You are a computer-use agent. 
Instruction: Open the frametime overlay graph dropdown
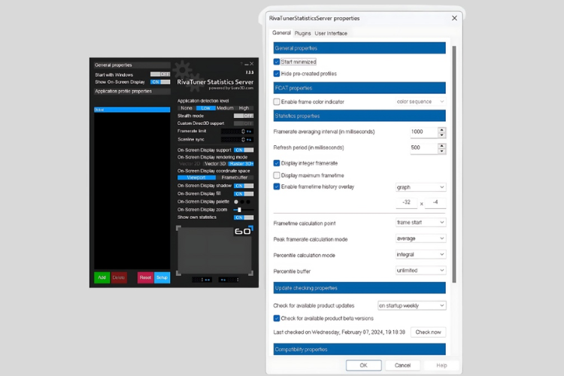pyautogui.click(x=420, y=187)
